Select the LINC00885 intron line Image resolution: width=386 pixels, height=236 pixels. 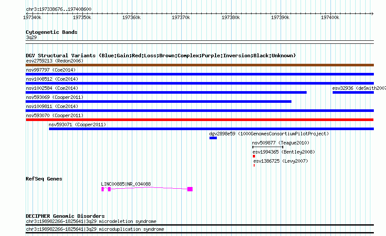coord(149,188)
